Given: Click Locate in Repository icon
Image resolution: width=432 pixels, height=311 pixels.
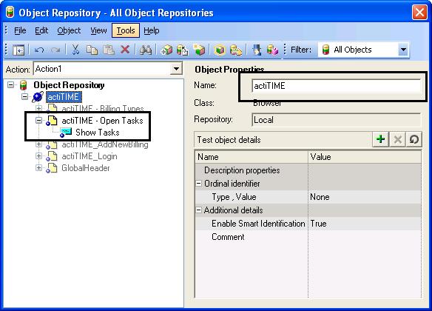Looking at the screenshot, I should coord(236,50).
